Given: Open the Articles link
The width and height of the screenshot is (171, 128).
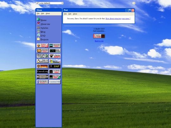Looking at the screenshot, I should tap(44, 28).
